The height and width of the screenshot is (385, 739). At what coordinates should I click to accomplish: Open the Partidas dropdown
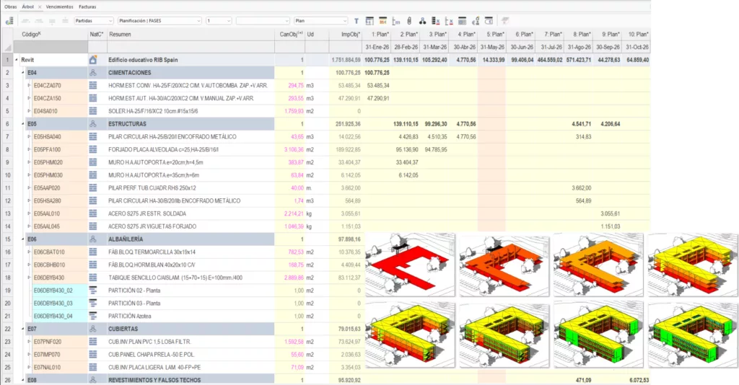(94, 21)
